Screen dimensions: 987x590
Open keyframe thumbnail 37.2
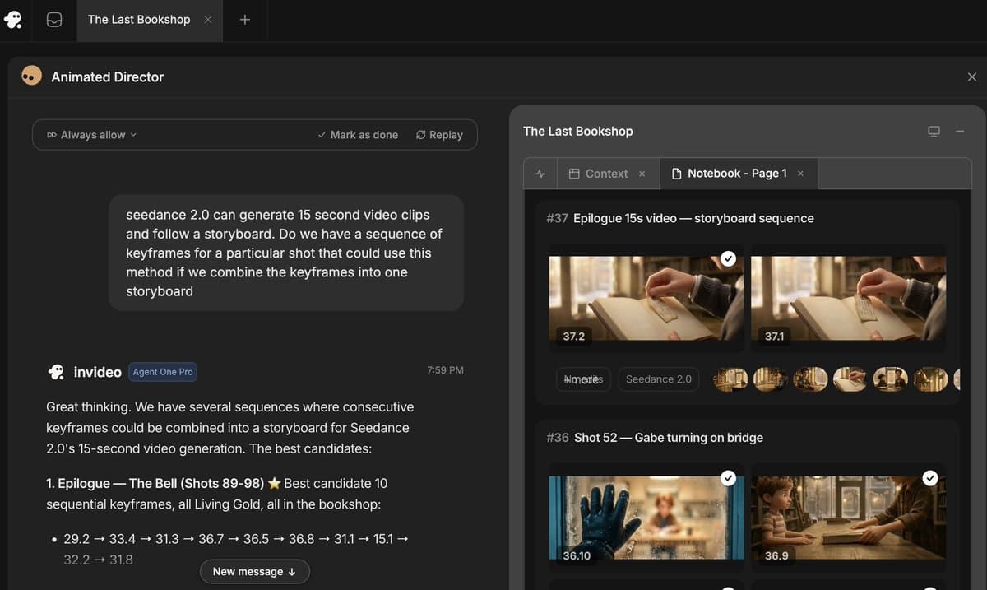tap(646, 298)
